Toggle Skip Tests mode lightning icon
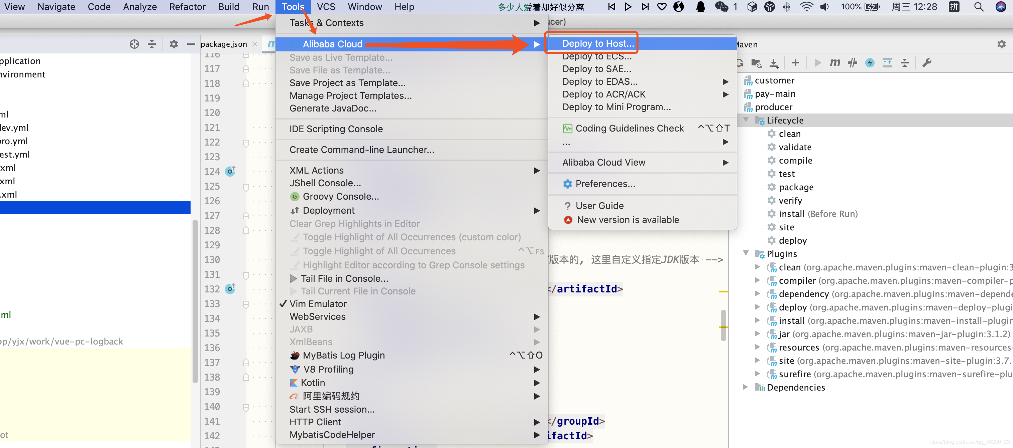Image resolution: width=1013 pixels, height=448 pixels. pyautogui.click(x=870, y=63)
